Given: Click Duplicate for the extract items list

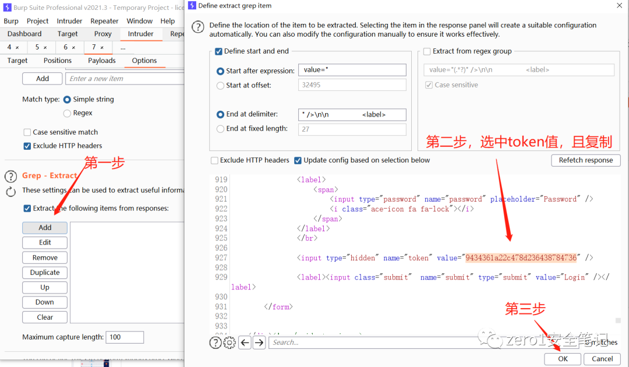Looking at the screenshot, I should [x=45, y=273].
